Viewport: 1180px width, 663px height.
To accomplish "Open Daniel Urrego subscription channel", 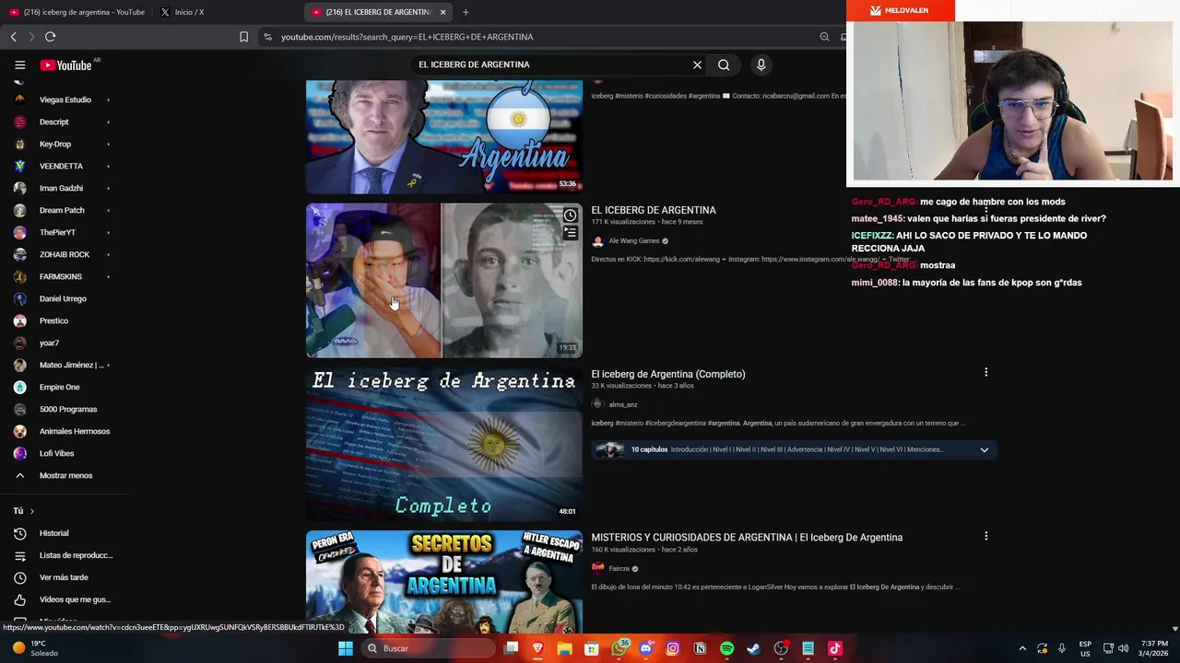I will point(63,298).
